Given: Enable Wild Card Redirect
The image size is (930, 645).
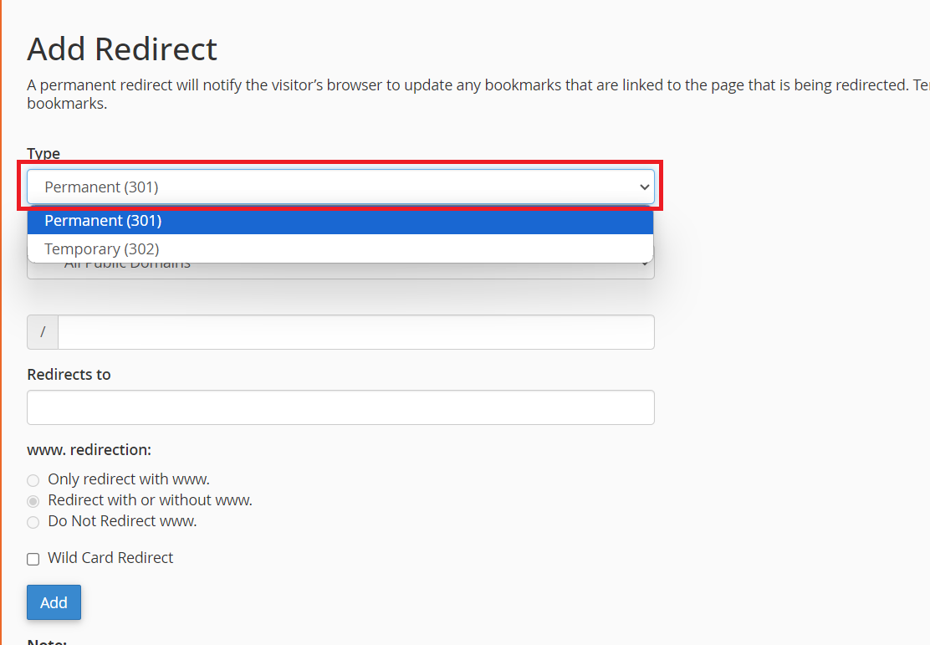Looking at the screenshot, I should click(x=33, y=559).
